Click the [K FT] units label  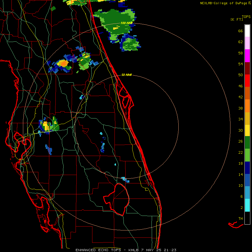coord(237,19)
